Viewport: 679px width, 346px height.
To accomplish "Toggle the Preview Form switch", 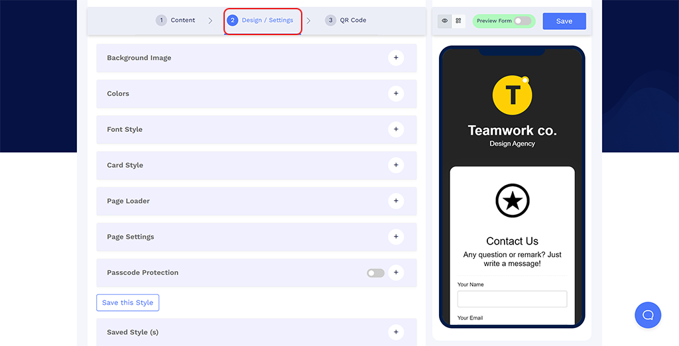I will (x=523, y=21).
